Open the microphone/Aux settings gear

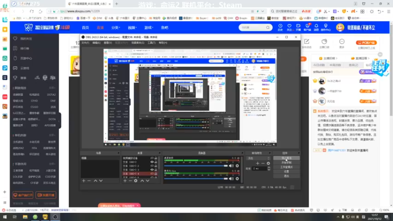(237, 179)
